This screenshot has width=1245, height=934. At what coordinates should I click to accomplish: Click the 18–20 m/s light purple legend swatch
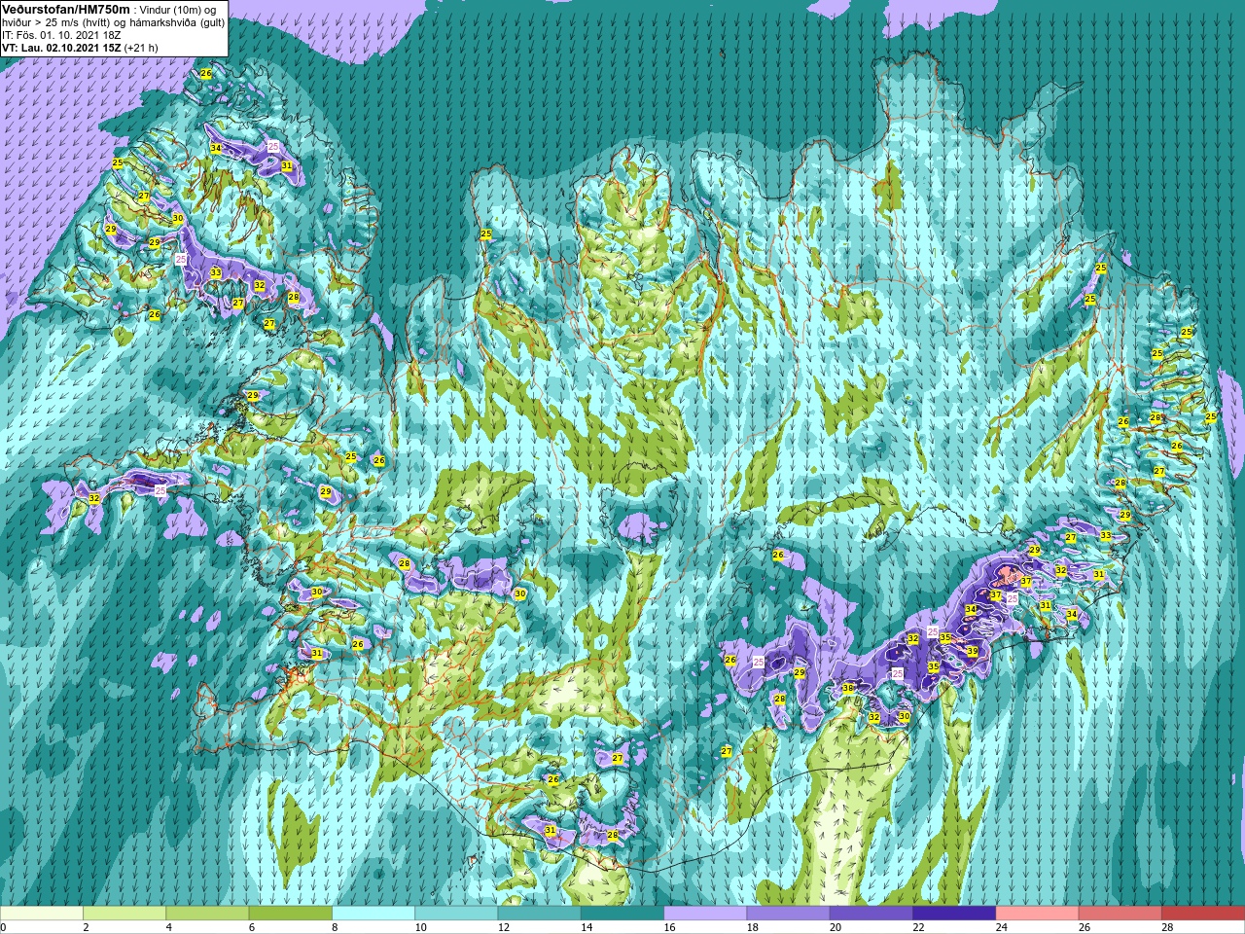click(788, 914)
